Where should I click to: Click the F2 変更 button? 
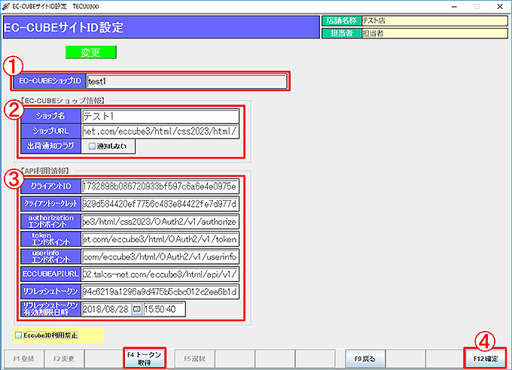click(64, 359)
